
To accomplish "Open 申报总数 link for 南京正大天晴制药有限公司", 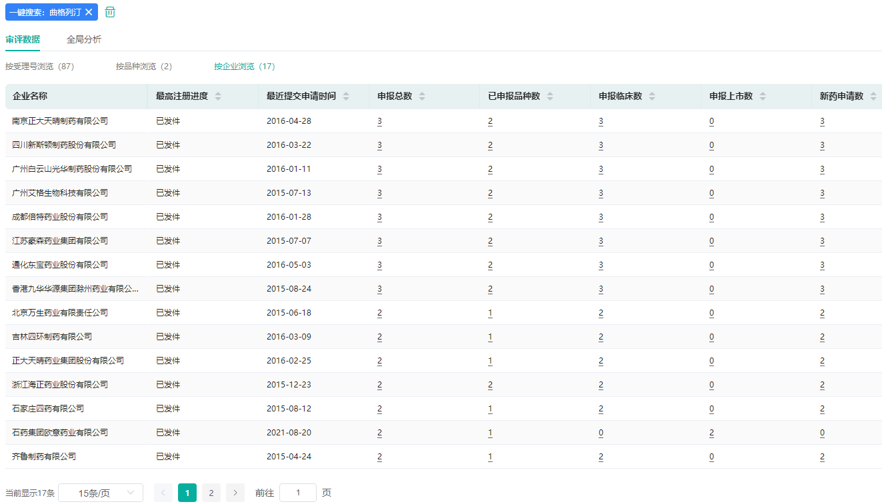I will coord(379,121).
